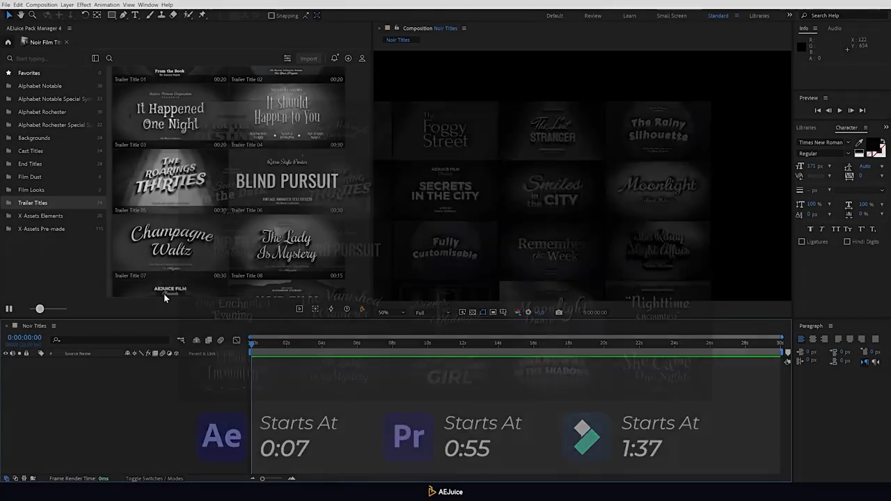Viewport: 891px width, 501px height.
Task: Apply Faux Italic text style
Action: point(821,229)
